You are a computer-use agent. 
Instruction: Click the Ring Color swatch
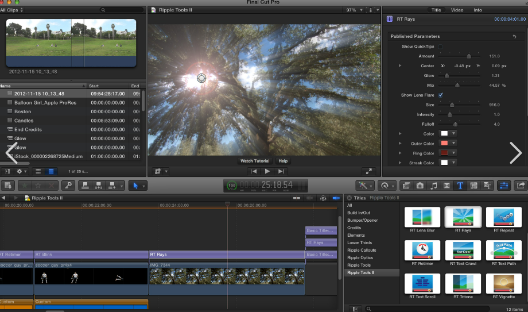tap(444, 153)
